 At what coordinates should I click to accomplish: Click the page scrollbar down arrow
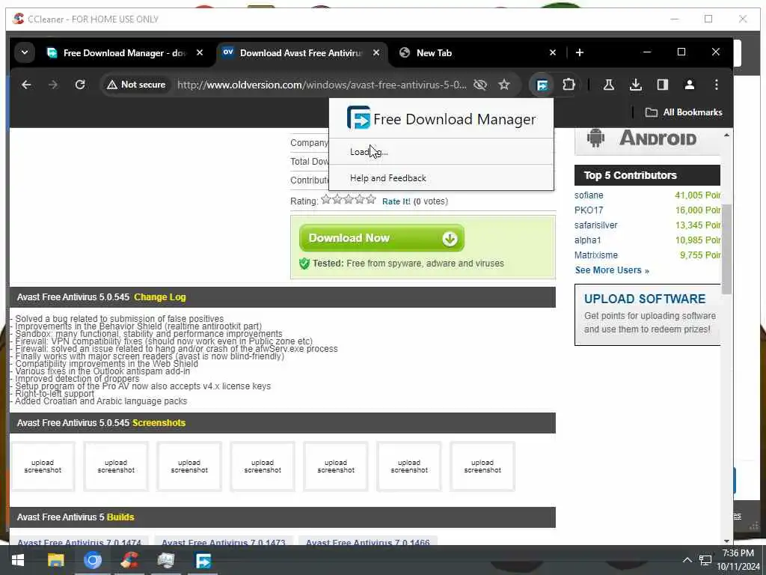click(x=727, y=541)
